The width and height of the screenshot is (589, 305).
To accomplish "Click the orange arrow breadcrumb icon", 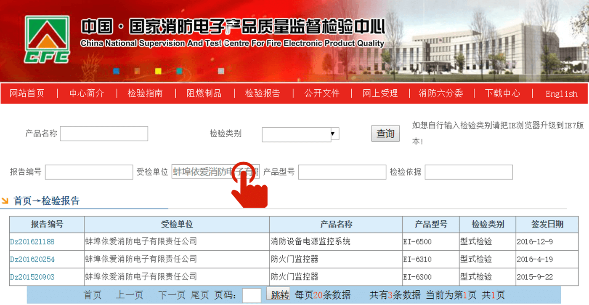I will pyautogui.click(x=5, y=201).
